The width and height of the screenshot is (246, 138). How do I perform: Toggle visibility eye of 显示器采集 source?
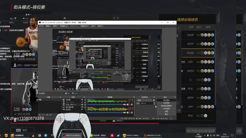[x=82, y=107]
